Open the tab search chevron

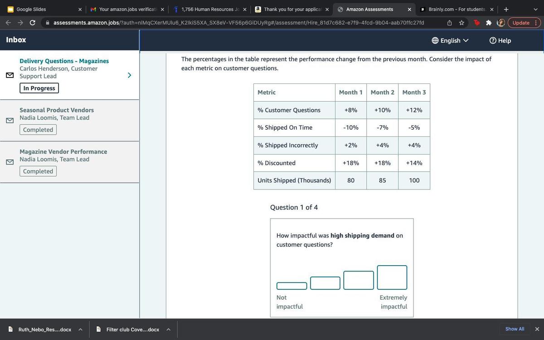click(x=536, y=9)
